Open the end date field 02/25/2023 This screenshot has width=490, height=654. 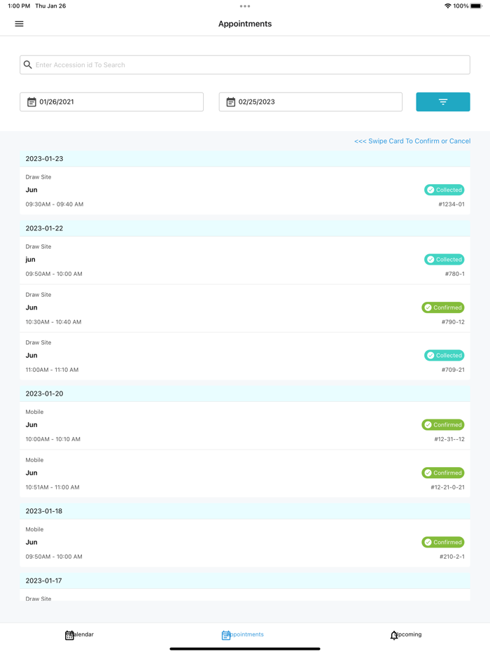point(311,102)
